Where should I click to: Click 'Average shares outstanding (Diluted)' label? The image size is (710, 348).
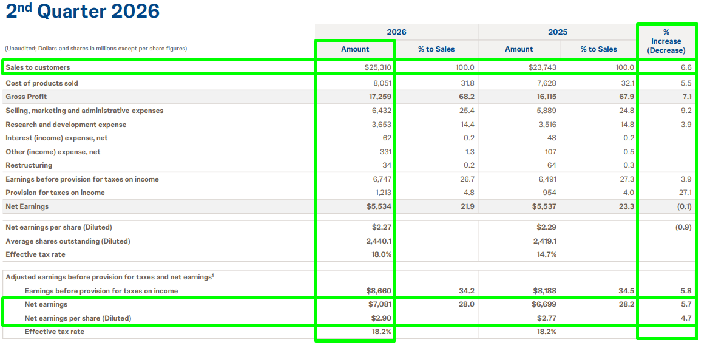coord(68,241)
